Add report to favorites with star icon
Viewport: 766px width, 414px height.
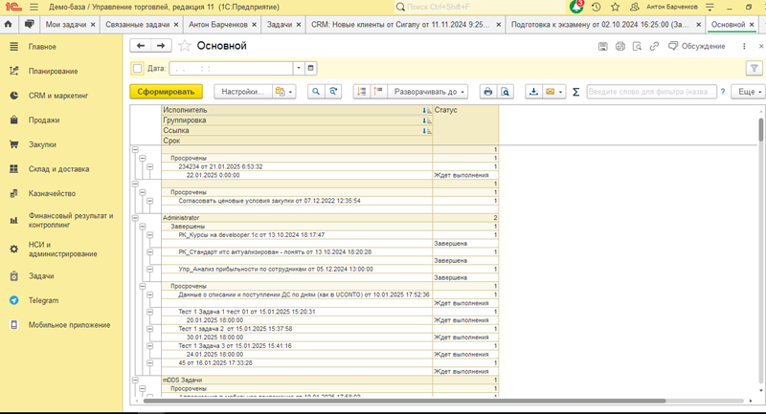[x=184, y=46]
